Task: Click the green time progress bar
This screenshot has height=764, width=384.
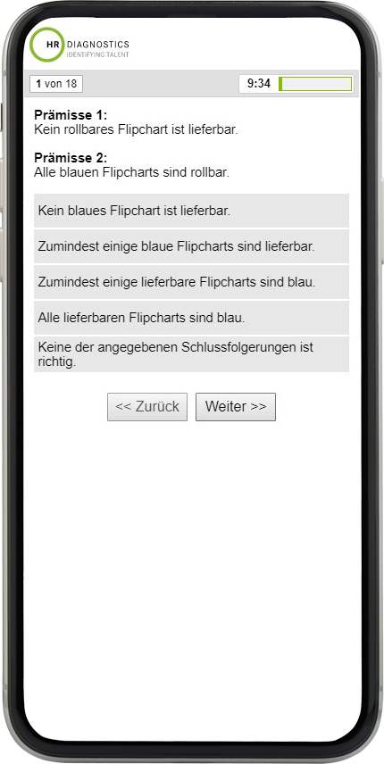Action: [315, 84]
